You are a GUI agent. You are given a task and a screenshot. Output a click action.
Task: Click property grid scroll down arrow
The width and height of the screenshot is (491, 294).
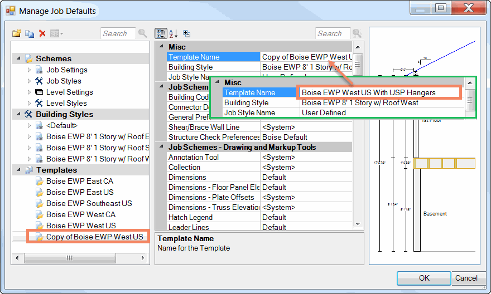point(358,224)
